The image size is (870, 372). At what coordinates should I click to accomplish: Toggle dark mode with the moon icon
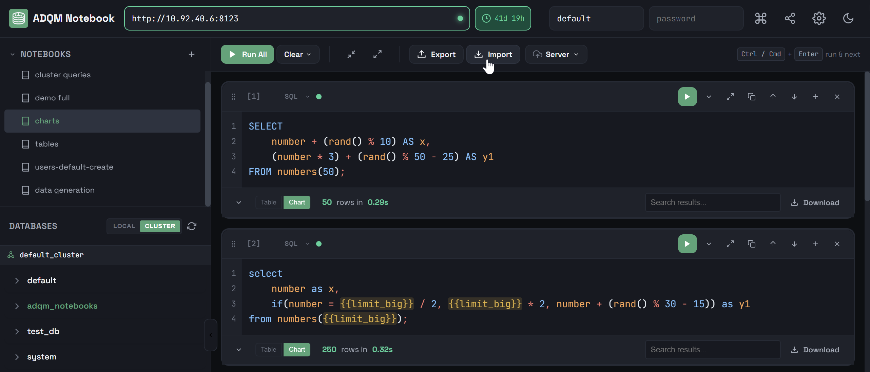click(848, 18)
